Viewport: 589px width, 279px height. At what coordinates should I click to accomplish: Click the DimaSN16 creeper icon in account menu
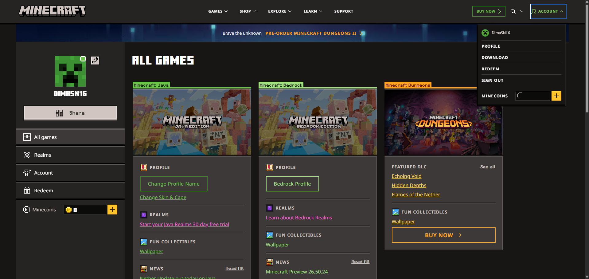tap(485, 33)
